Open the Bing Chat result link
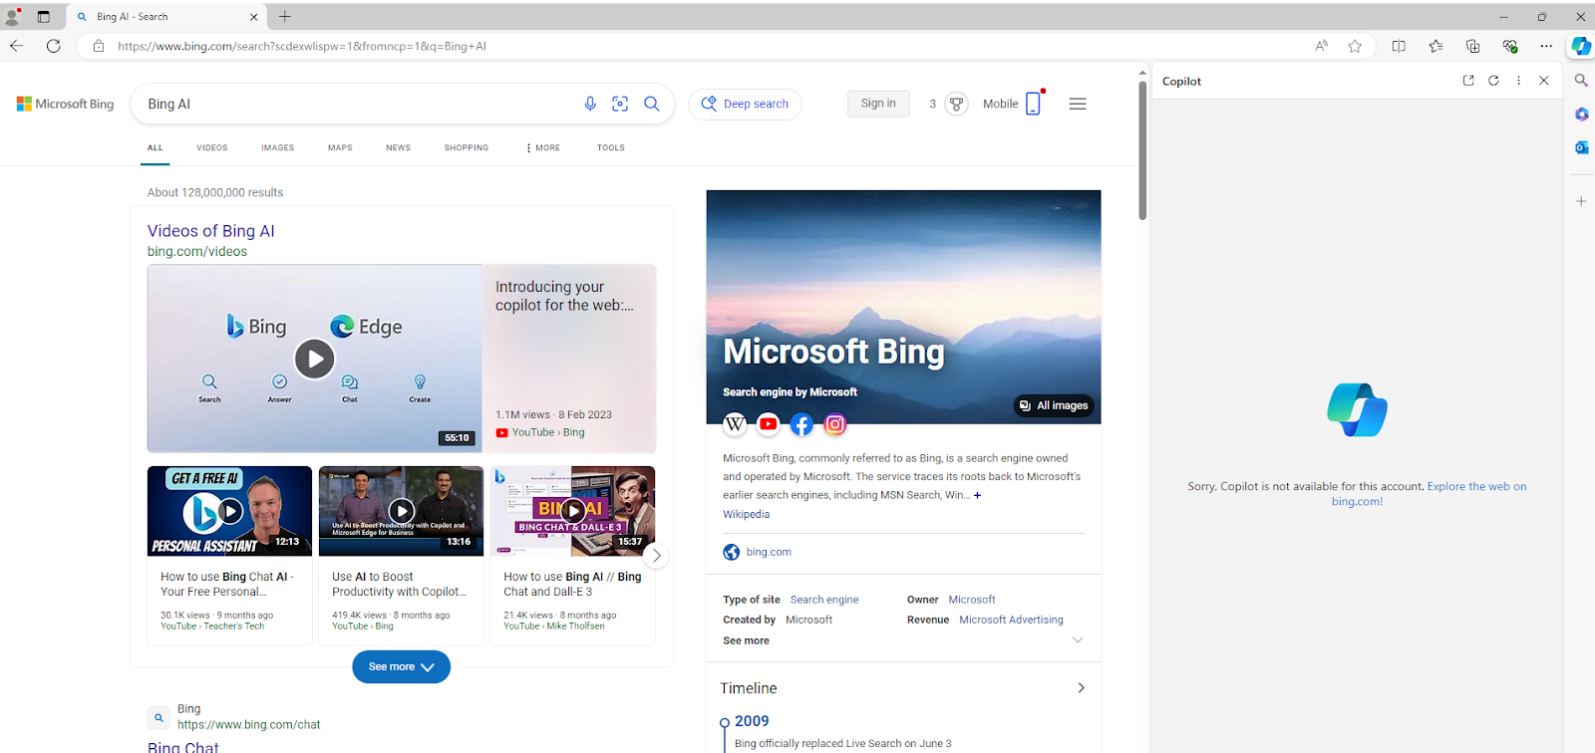The image size is (1595, 753). (x=183, y=746)
